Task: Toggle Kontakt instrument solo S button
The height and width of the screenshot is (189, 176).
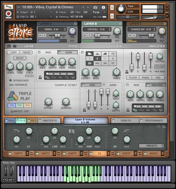Action: pos(112,8)
